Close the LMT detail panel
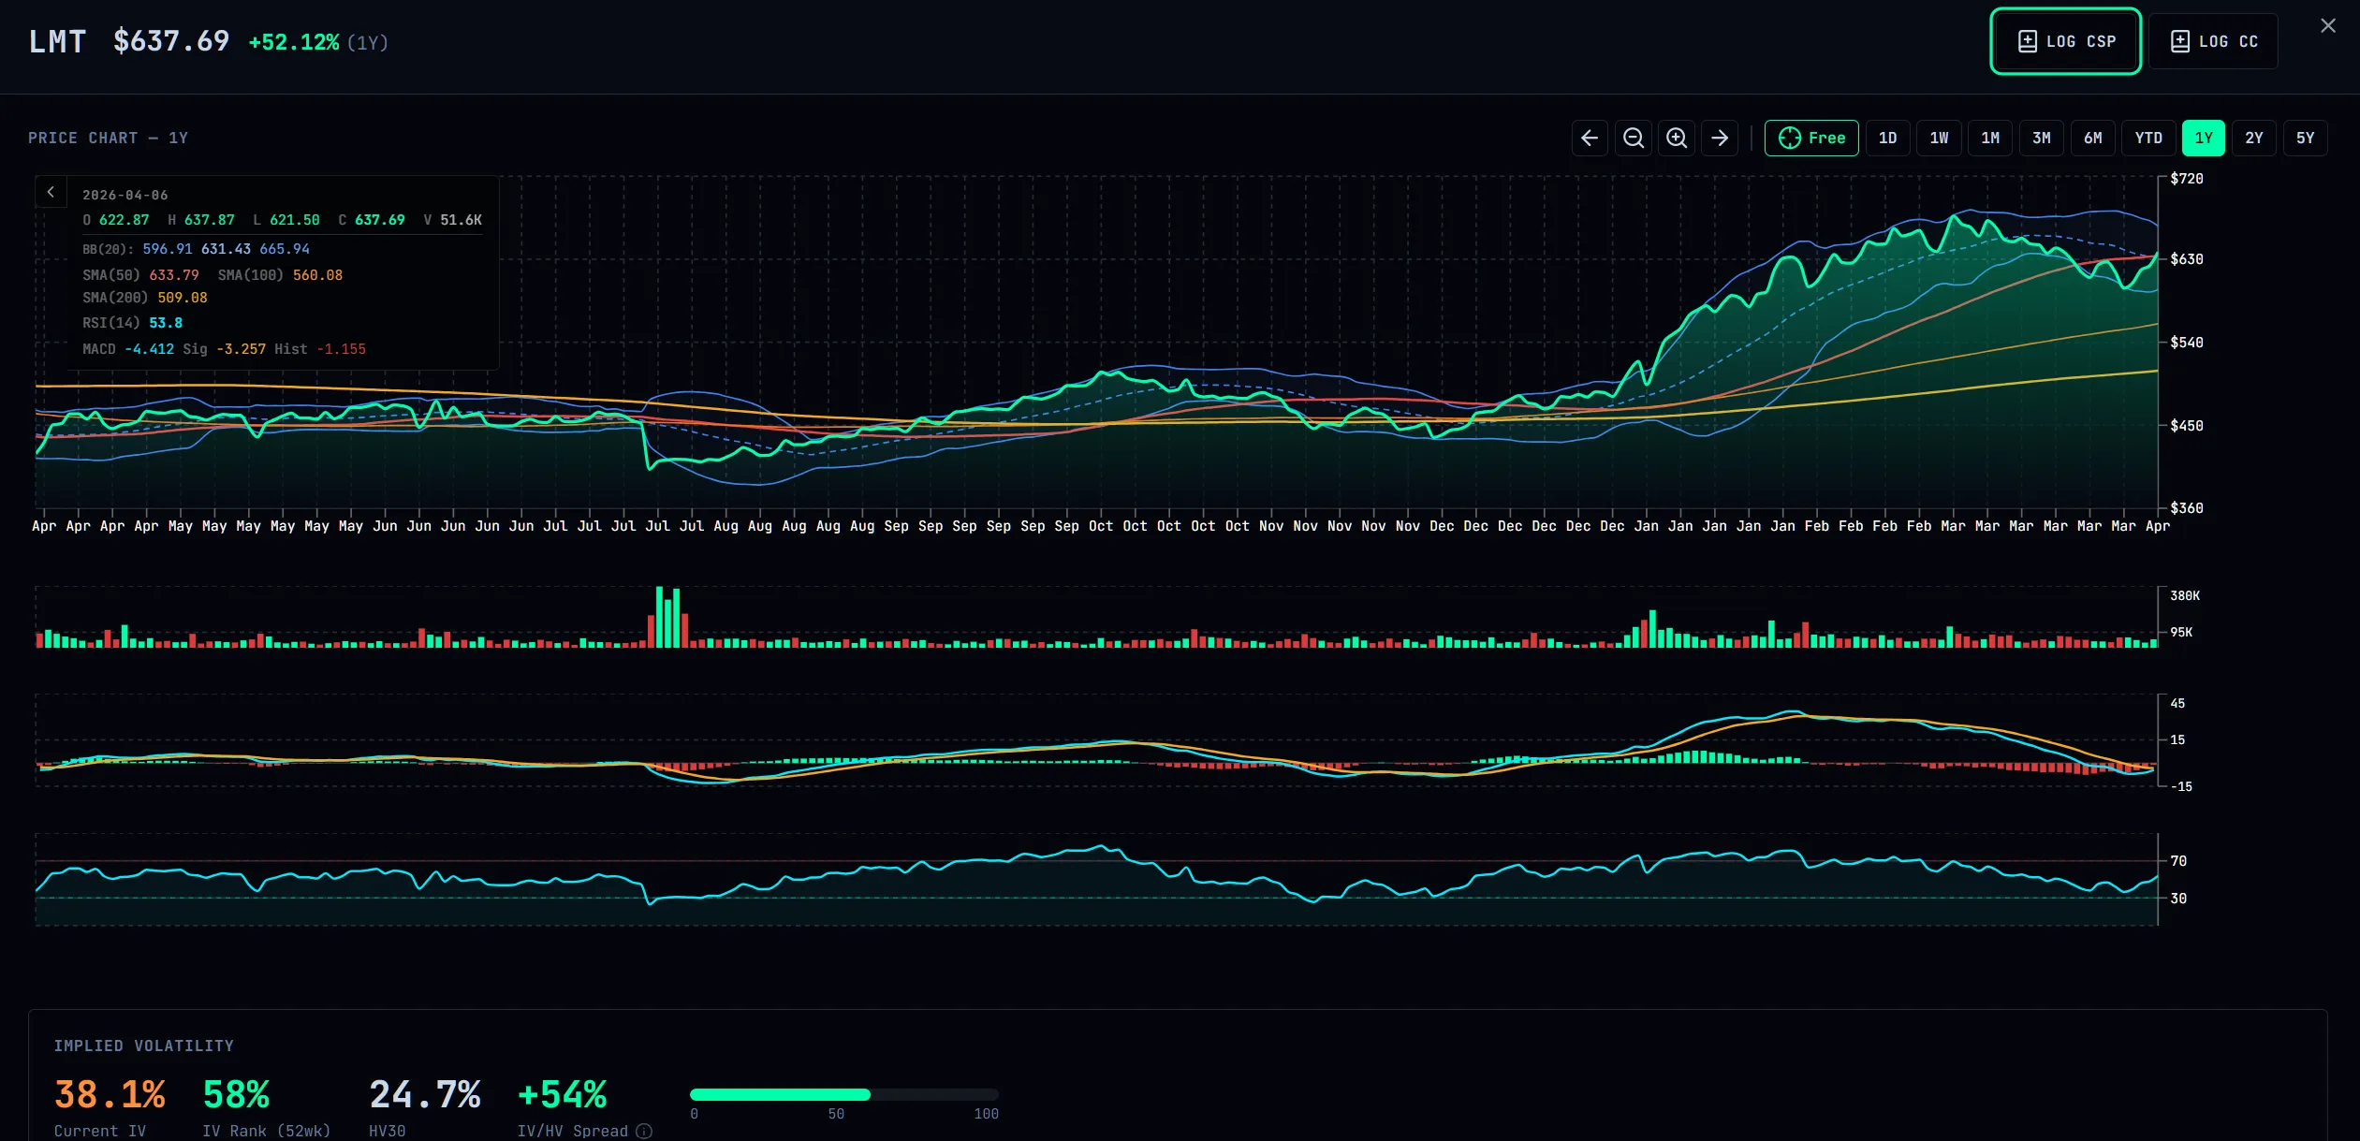 pos(2328,26)
